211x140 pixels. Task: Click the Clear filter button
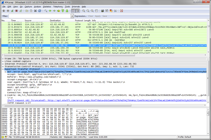91,16
